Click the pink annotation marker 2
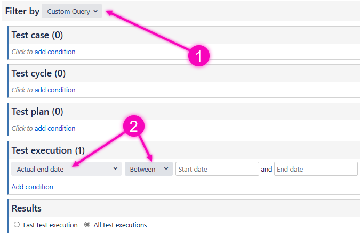The height and width of the screenshot is (236, 360). pos(134,126)
